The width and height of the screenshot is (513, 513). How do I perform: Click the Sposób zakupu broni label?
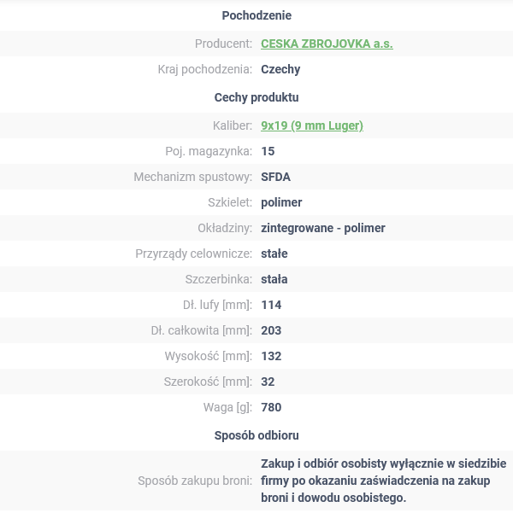tap(195, 481)
